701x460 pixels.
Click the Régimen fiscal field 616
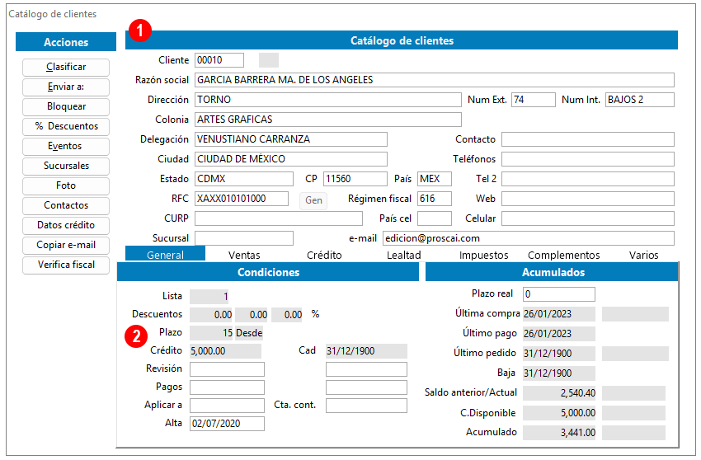pyautogui.click(x=435, y=199)
